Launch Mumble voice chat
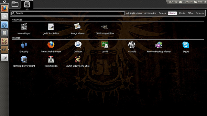The width and height of the screenshot is (207, 116). click(x=132, y=47)
